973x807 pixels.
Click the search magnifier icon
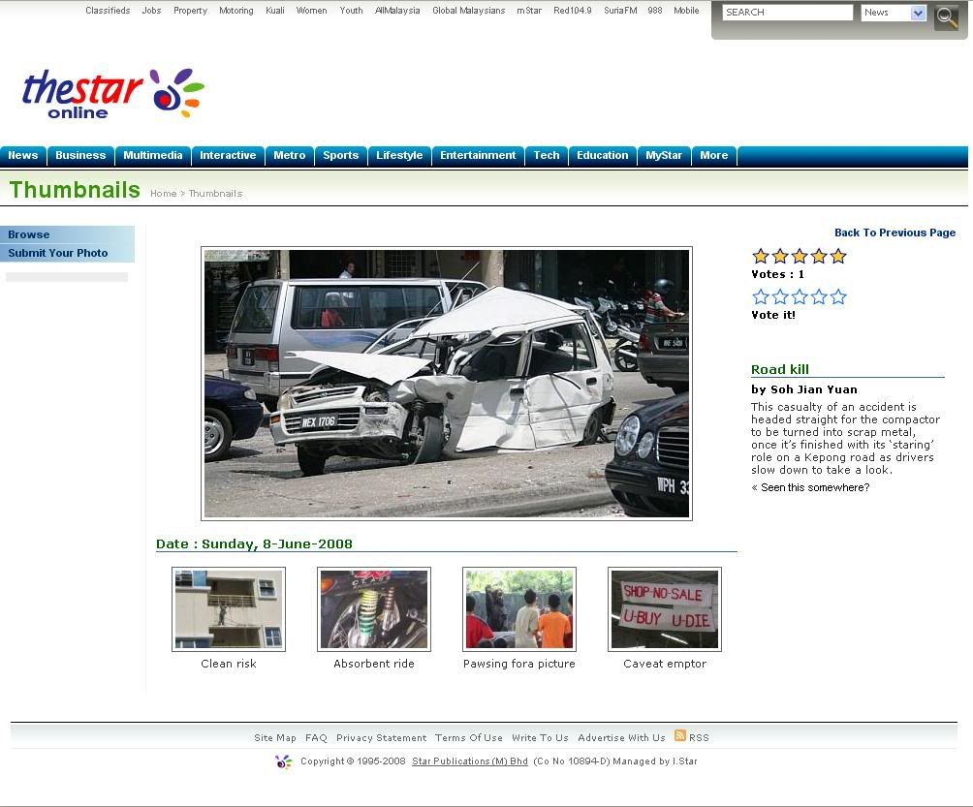945,16
